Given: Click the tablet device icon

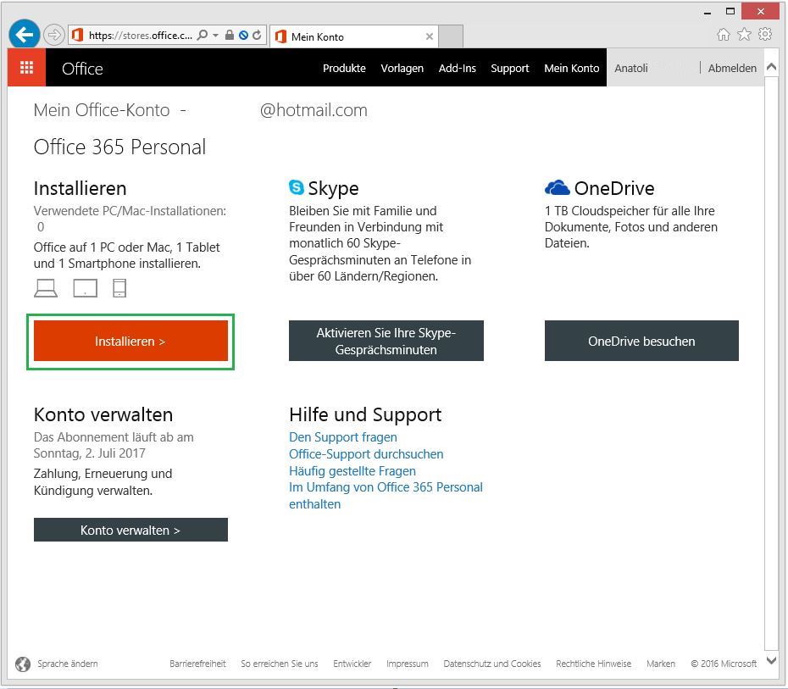Looking at the screenshot, I should (x=85, y=287).
